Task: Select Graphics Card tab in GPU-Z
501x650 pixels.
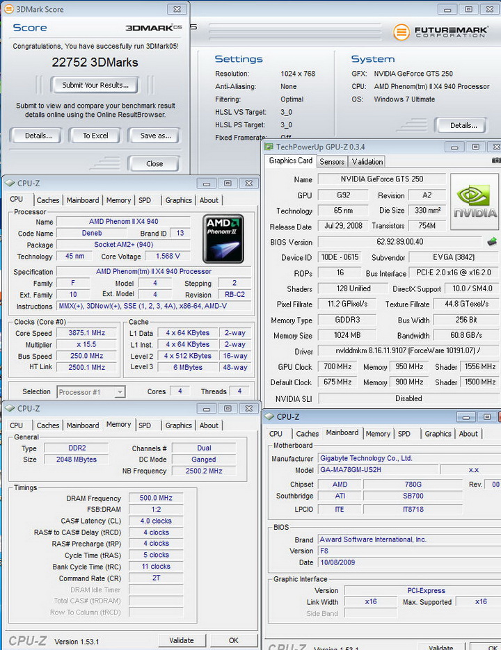Action: [x=291, y=161]
